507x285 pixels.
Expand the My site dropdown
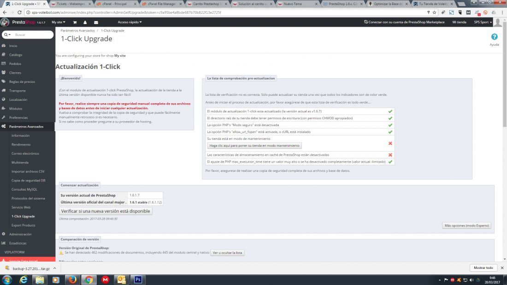pyautogui.click(x=59, y=22)
